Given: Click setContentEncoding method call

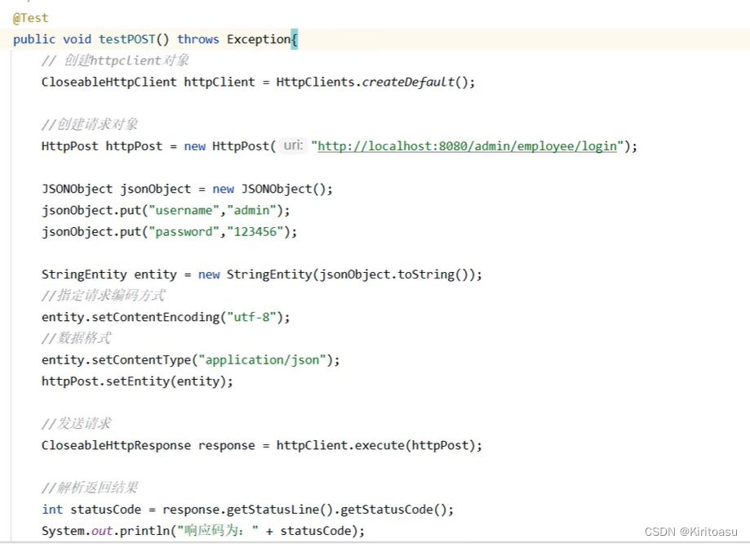Looking at the screenshot, I should click(155, 317).
